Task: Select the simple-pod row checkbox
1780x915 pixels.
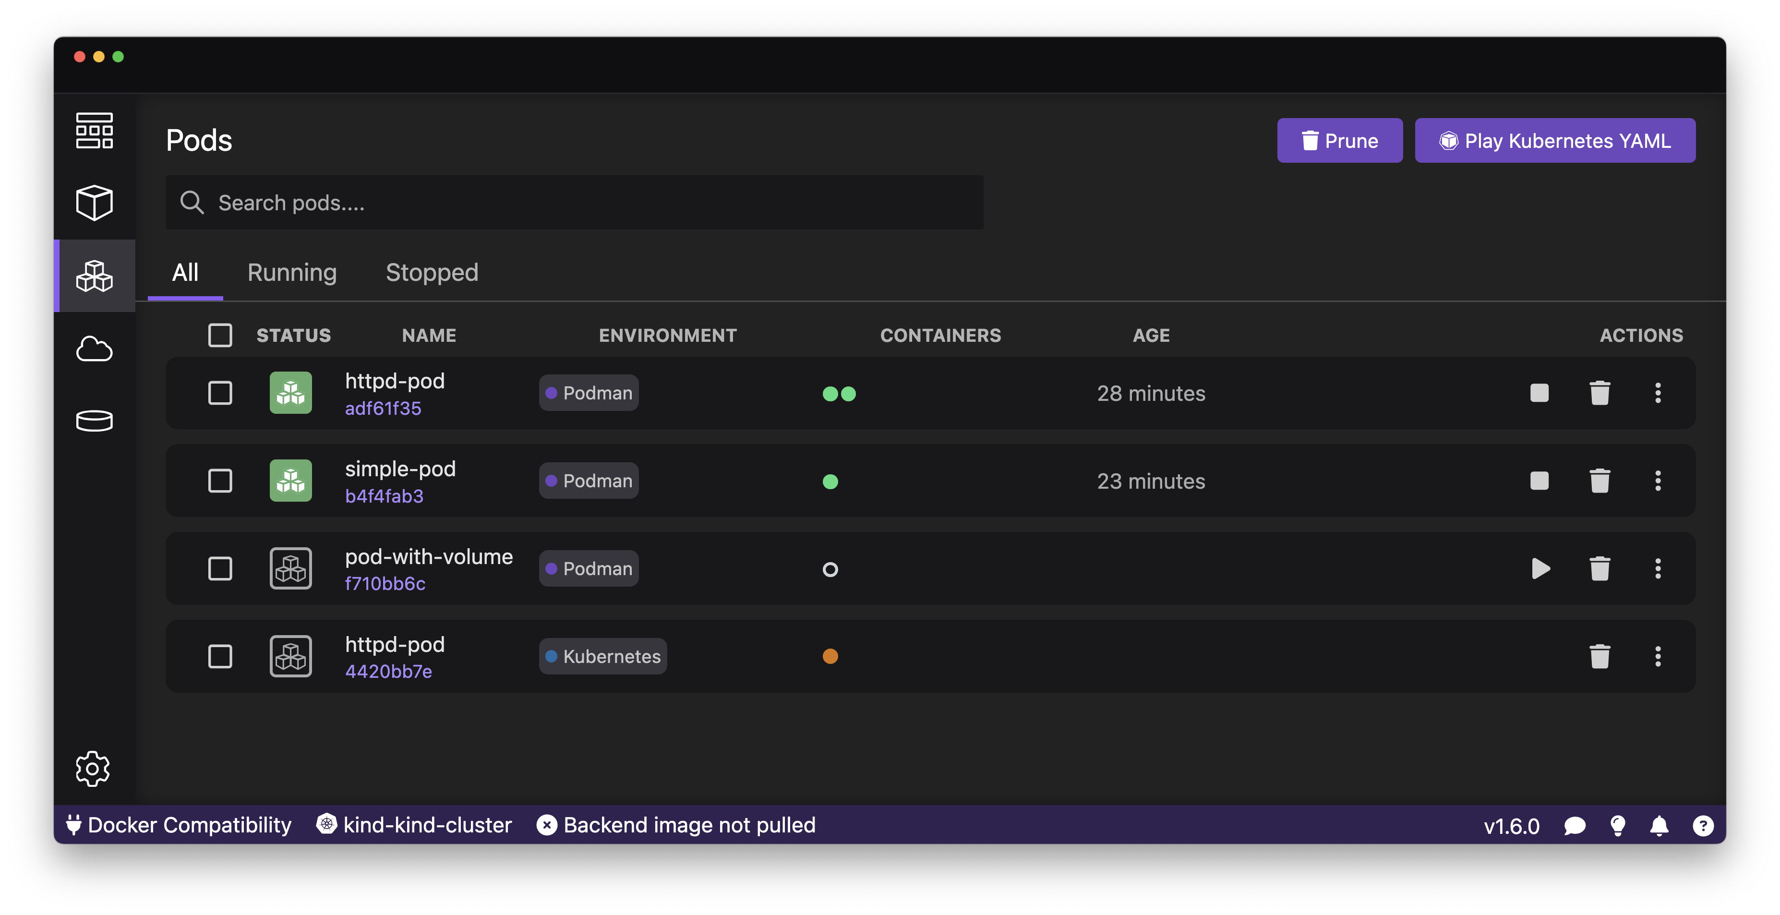Action: [220, 481]
